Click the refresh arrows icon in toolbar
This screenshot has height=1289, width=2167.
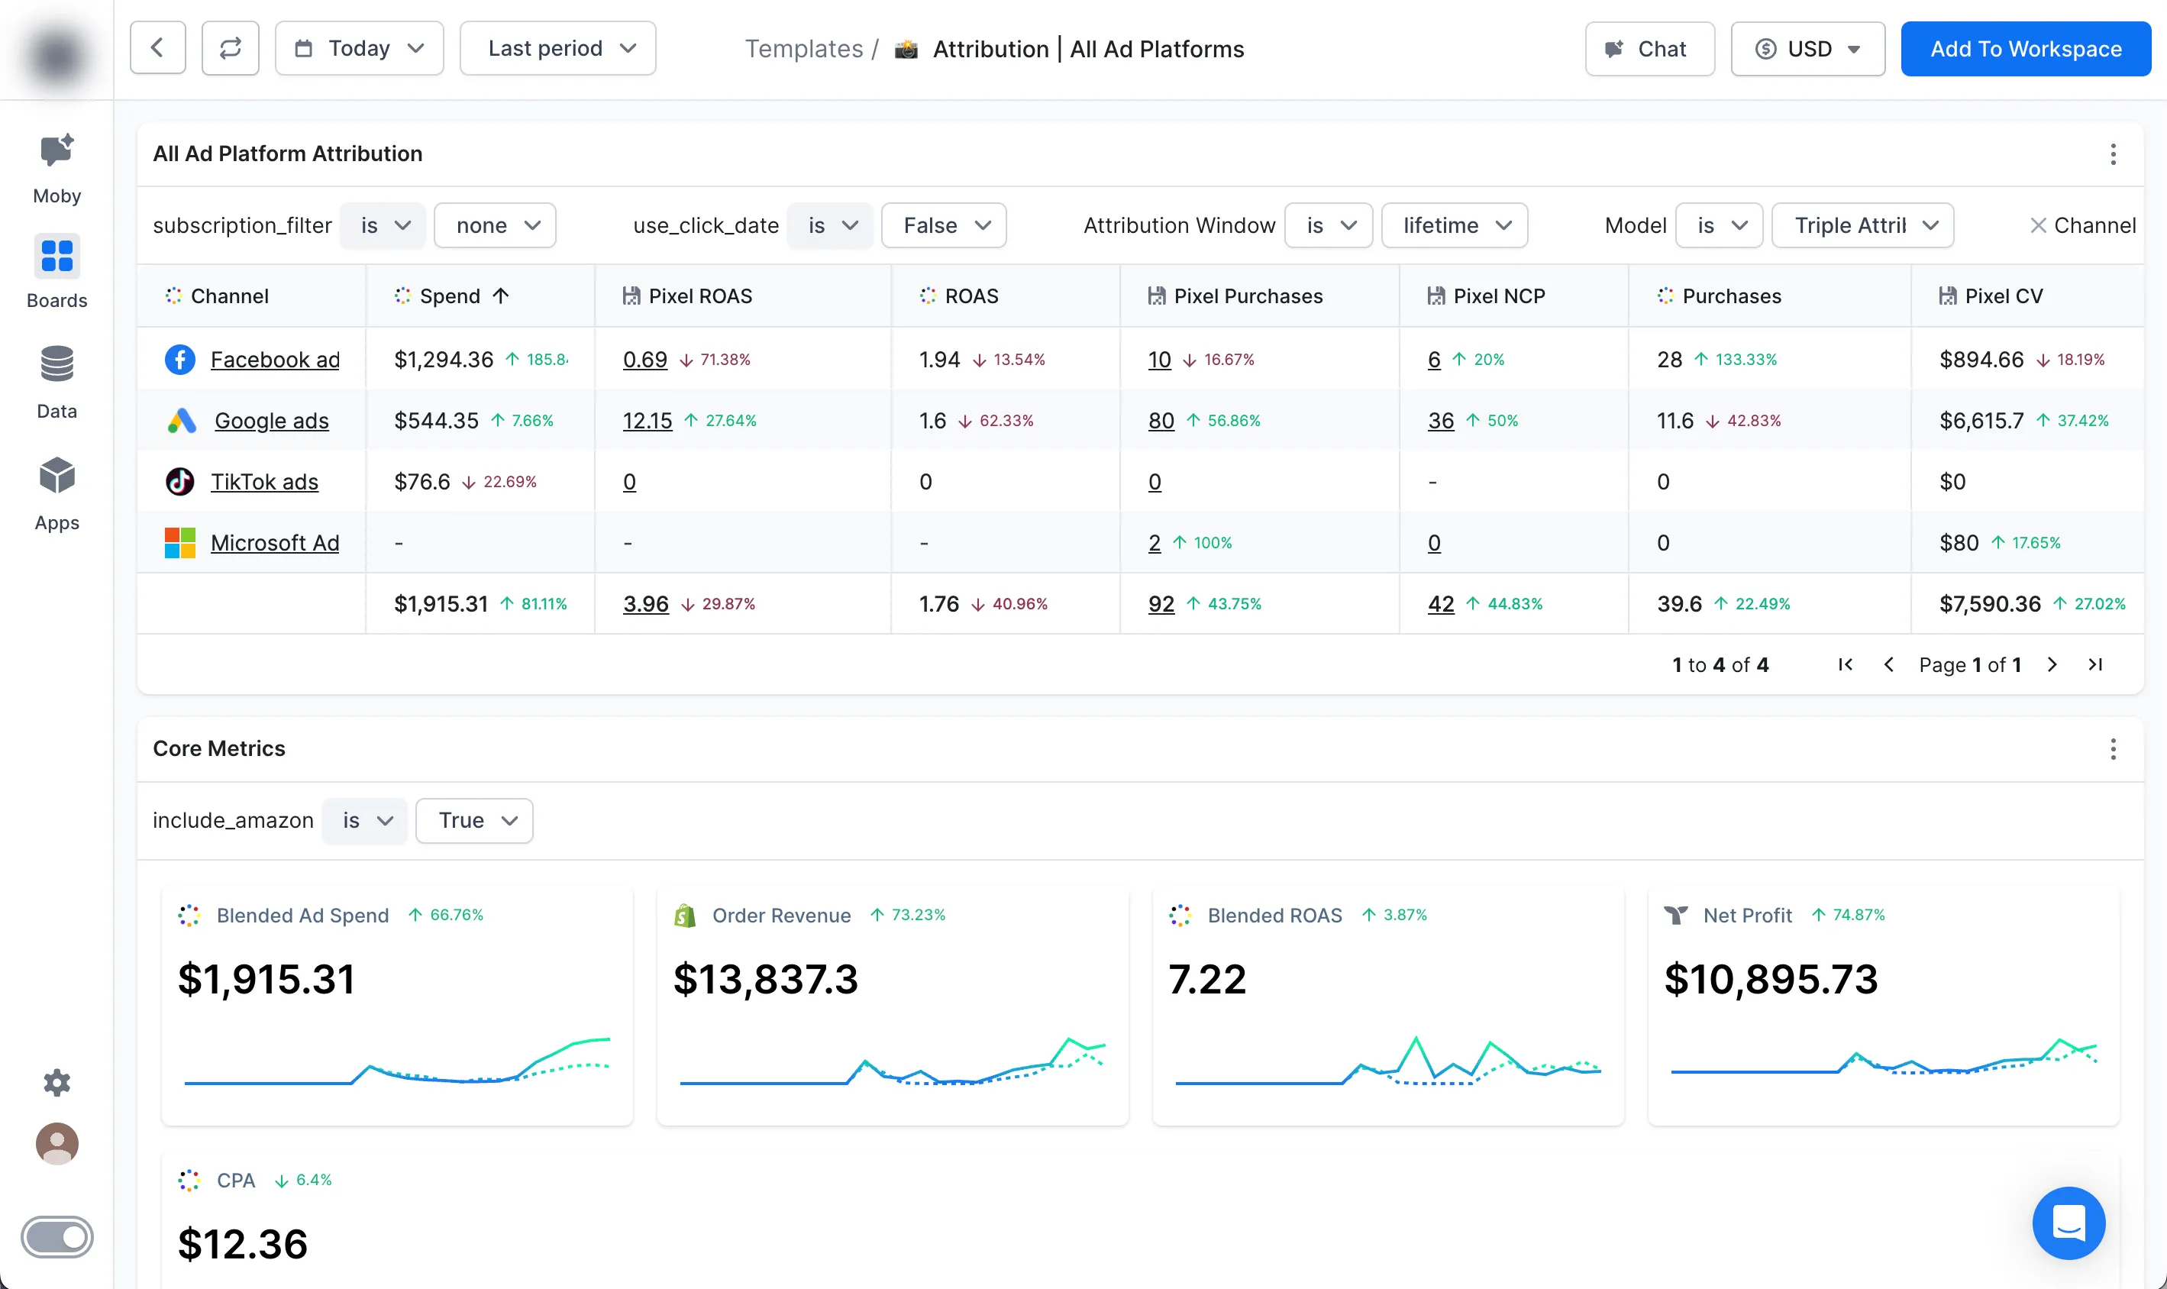[230, 49]
